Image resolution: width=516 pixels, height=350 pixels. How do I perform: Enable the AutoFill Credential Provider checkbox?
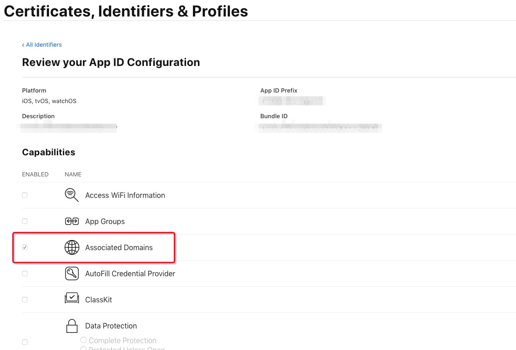25,273
